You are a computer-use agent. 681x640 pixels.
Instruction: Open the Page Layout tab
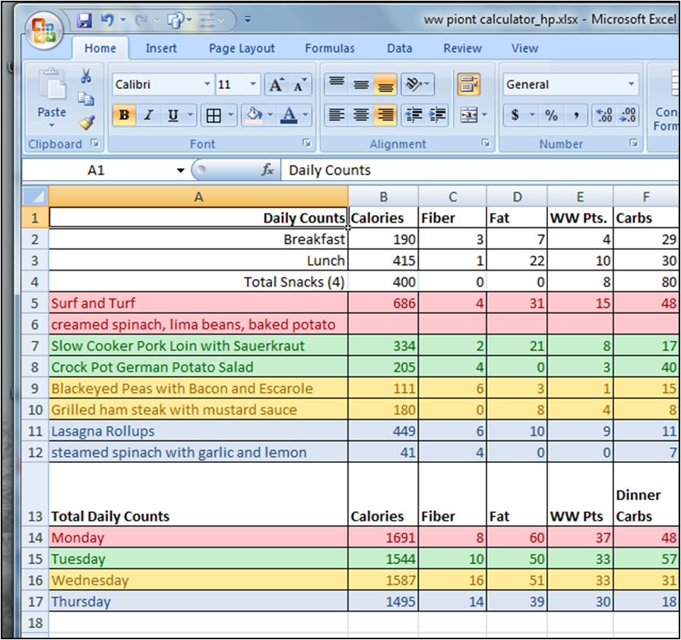point(242,48)
